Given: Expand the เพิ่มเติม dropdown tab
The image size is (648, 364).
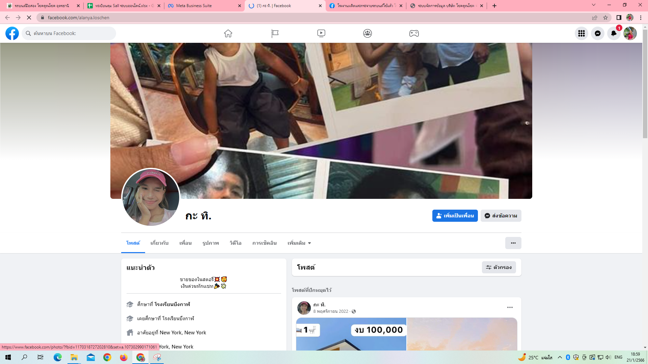Looking at the screenshot, I should pyautogui.click(x=299, y=243).
